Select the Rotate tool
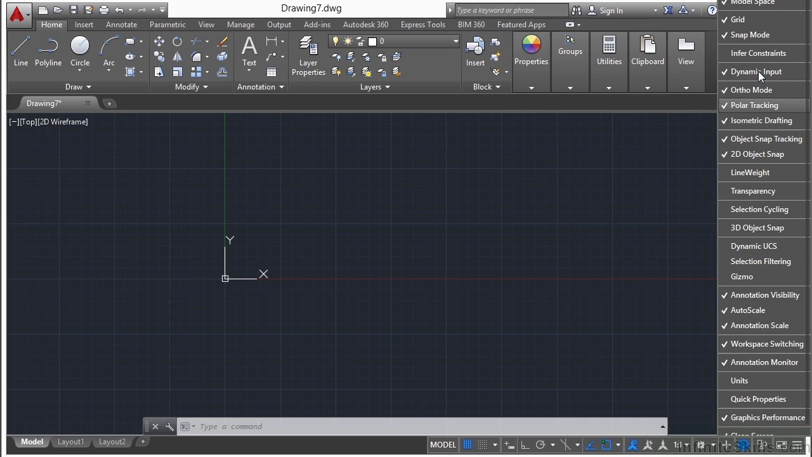 (178, 42)
